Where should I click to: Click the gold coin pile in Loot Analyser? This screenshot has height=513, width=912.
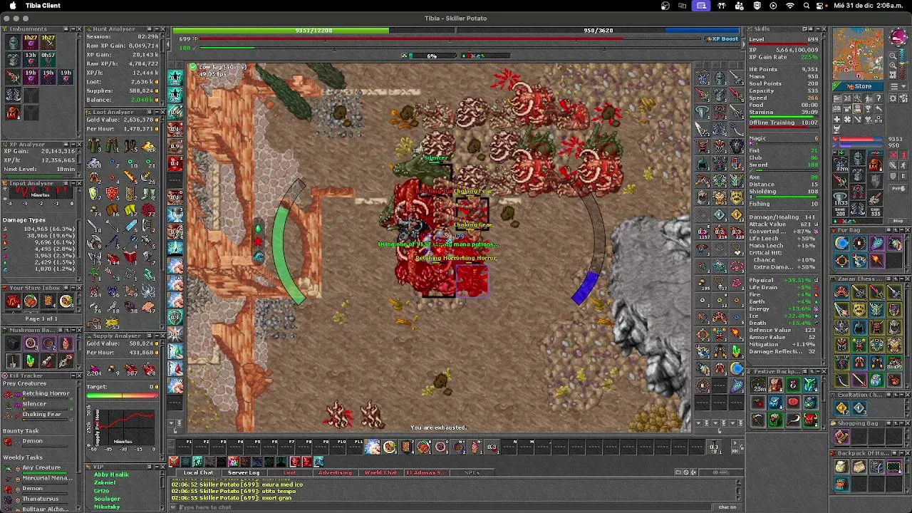(147, 146)
